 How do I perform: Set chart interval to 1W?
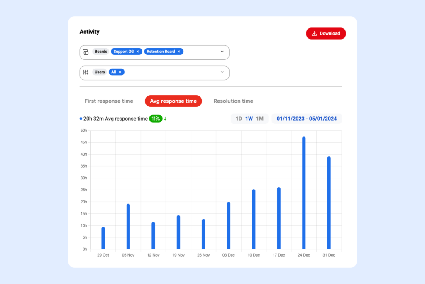tap(249, 119)
